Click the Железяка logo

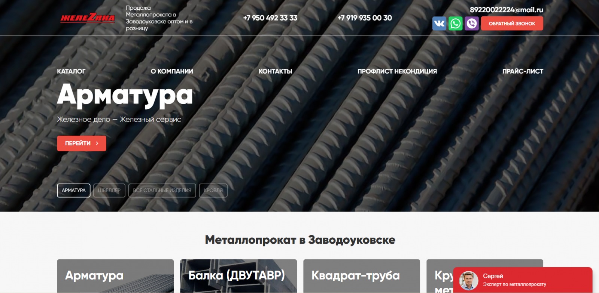pos(88,18)
